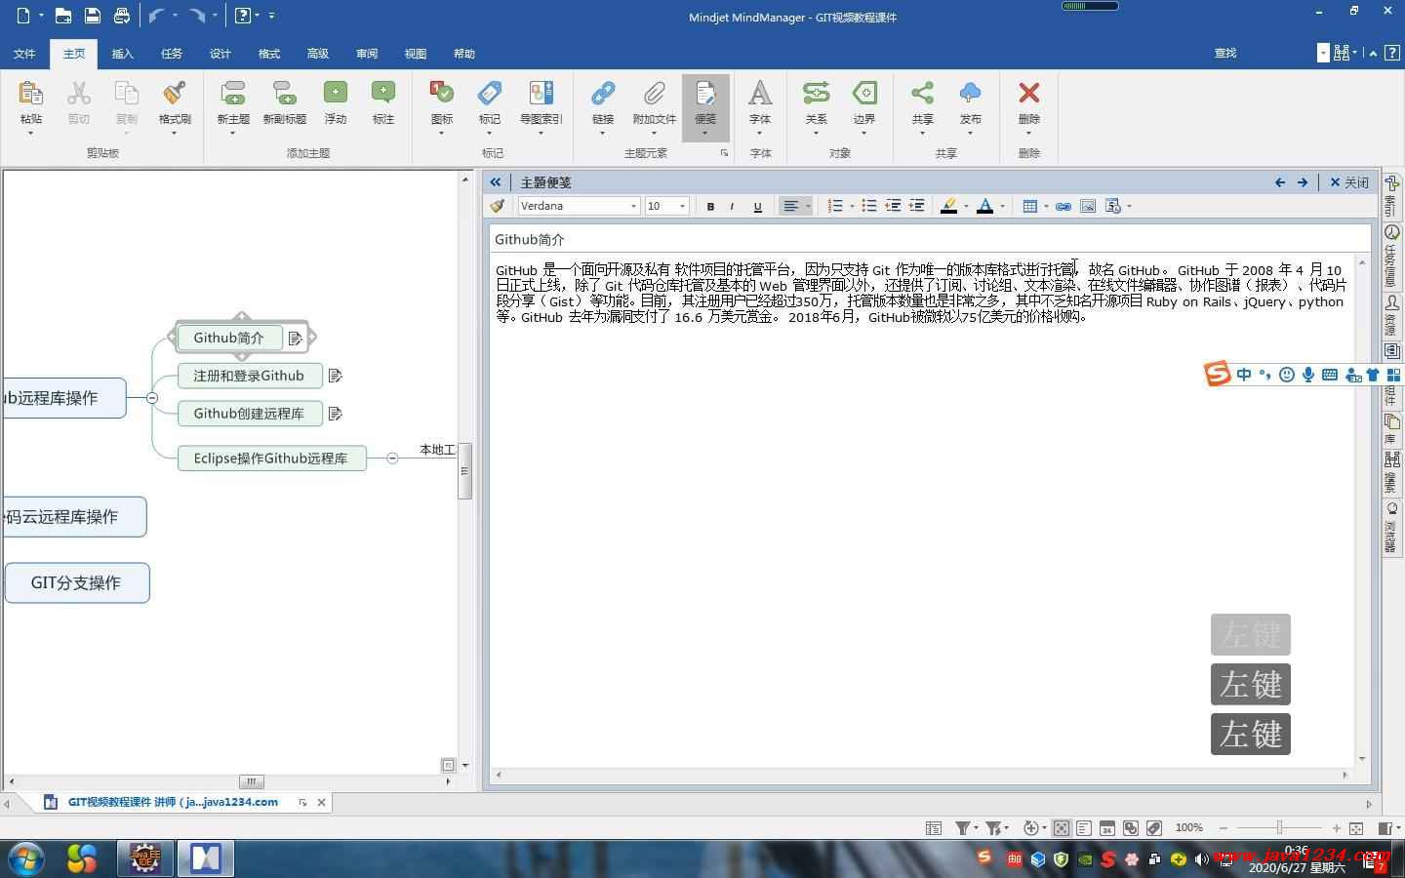Close the GIT视频教程课件 document tab

coord(321,802)
